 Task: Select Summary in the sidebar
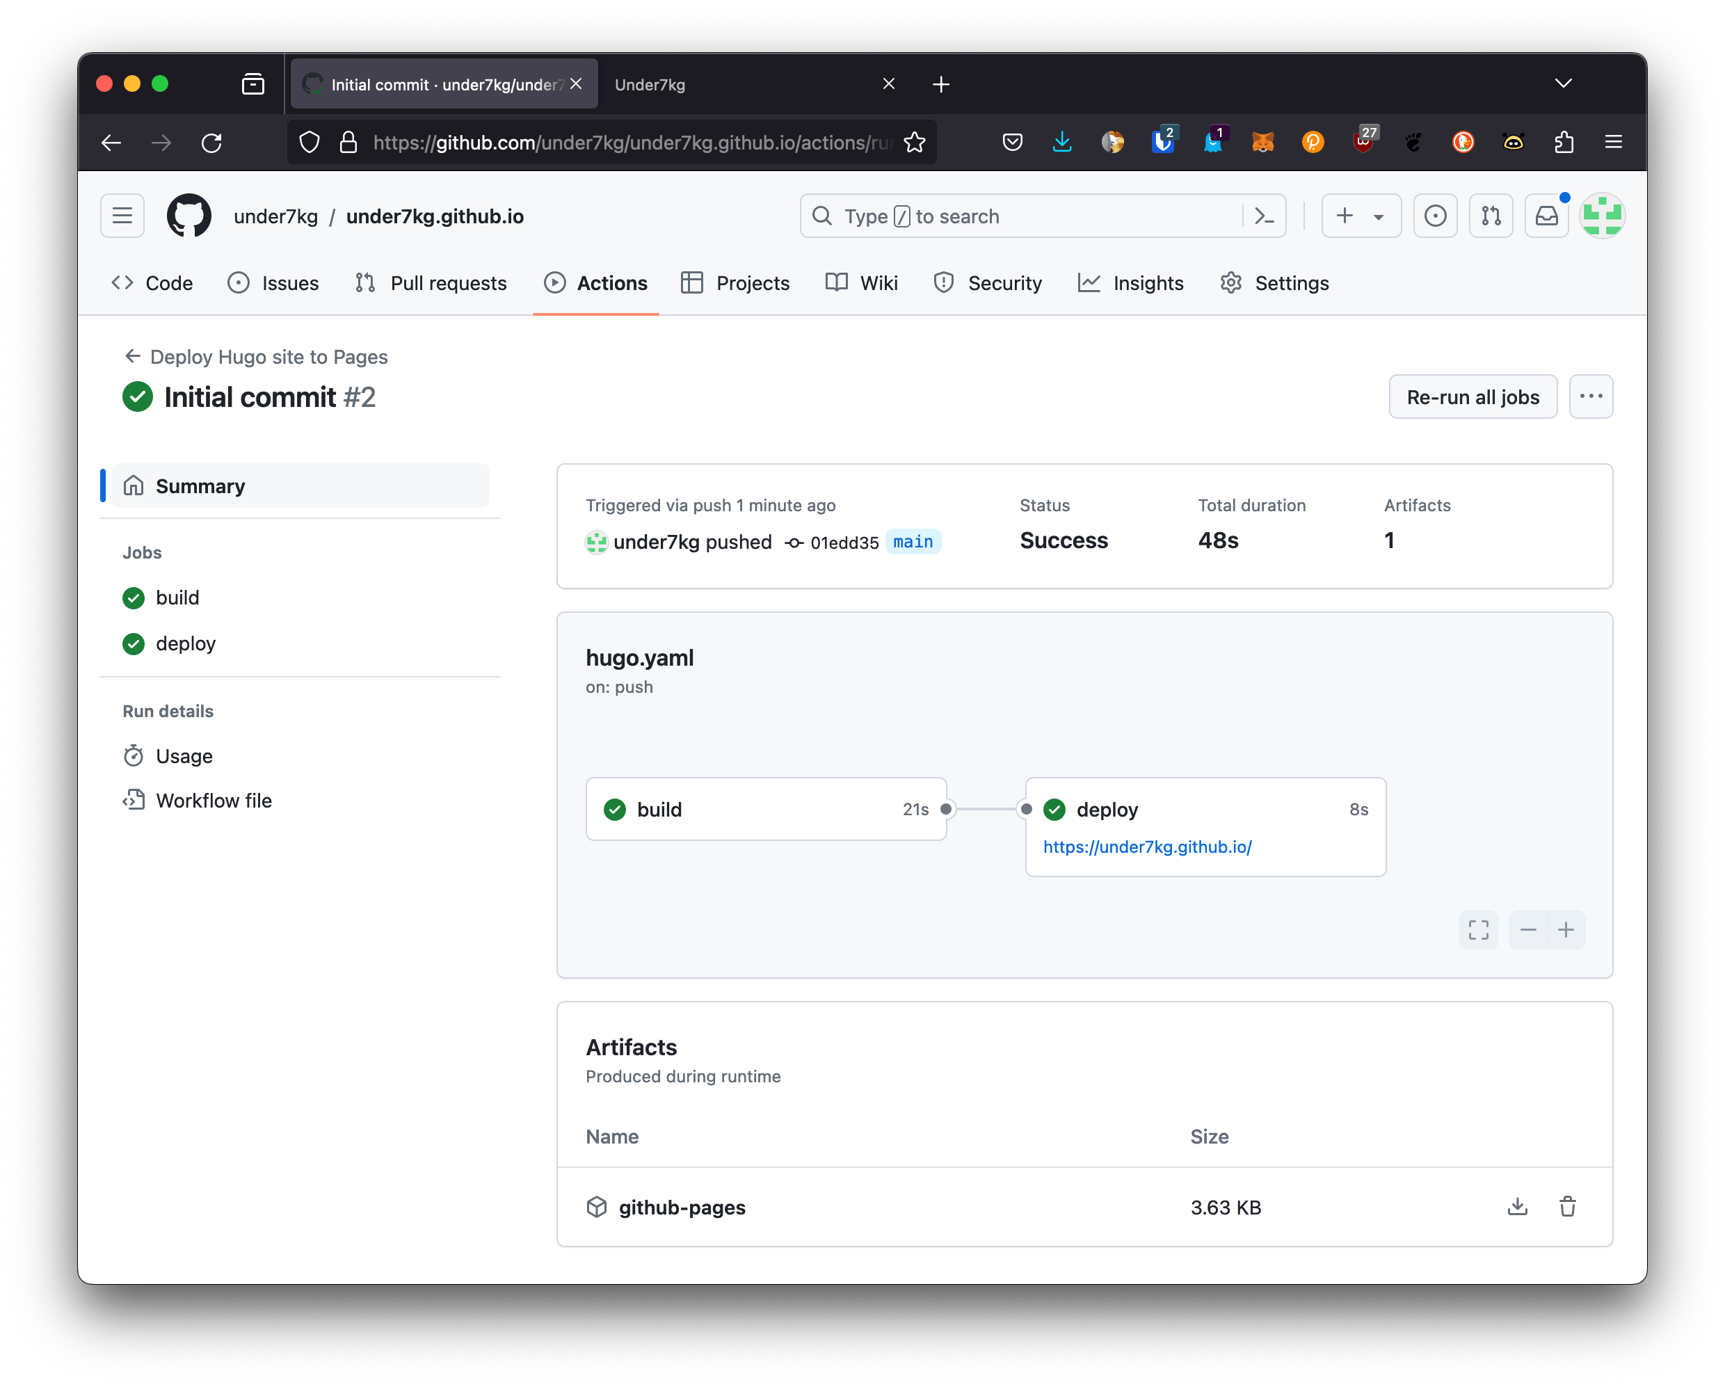pyautogui.click(x=300, y=486)
